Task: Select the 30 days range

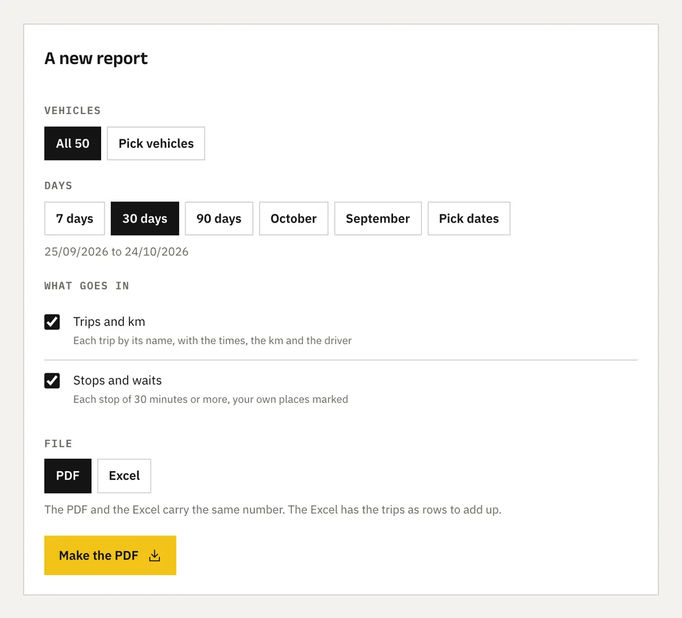Action: (145, 219)
